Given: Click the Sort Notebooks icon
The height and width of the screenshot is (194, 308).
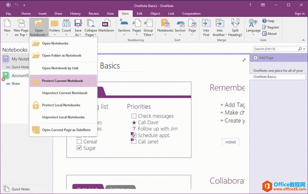Looking at the screenshot, I should tap(165, 25).
